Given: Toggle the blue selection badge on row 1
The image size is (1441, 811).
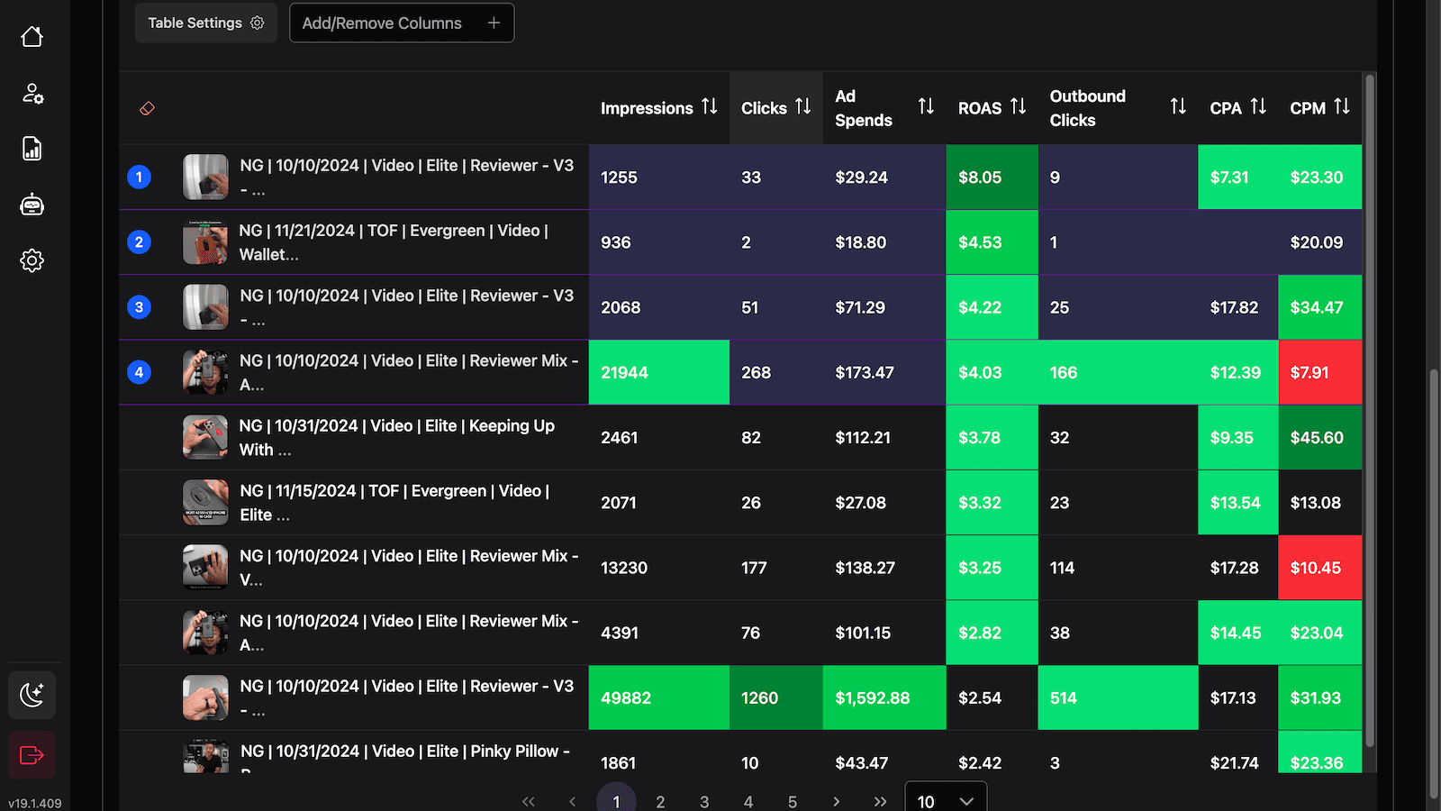Looking at the screenshot, I should pos(139,178).
